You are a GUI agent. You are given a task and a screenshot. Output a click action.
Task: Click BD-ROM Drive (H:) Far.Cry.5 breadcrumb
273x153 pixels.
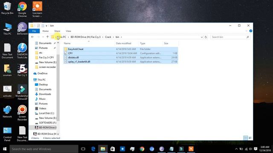pyautogui.click(x=85, y=37)
